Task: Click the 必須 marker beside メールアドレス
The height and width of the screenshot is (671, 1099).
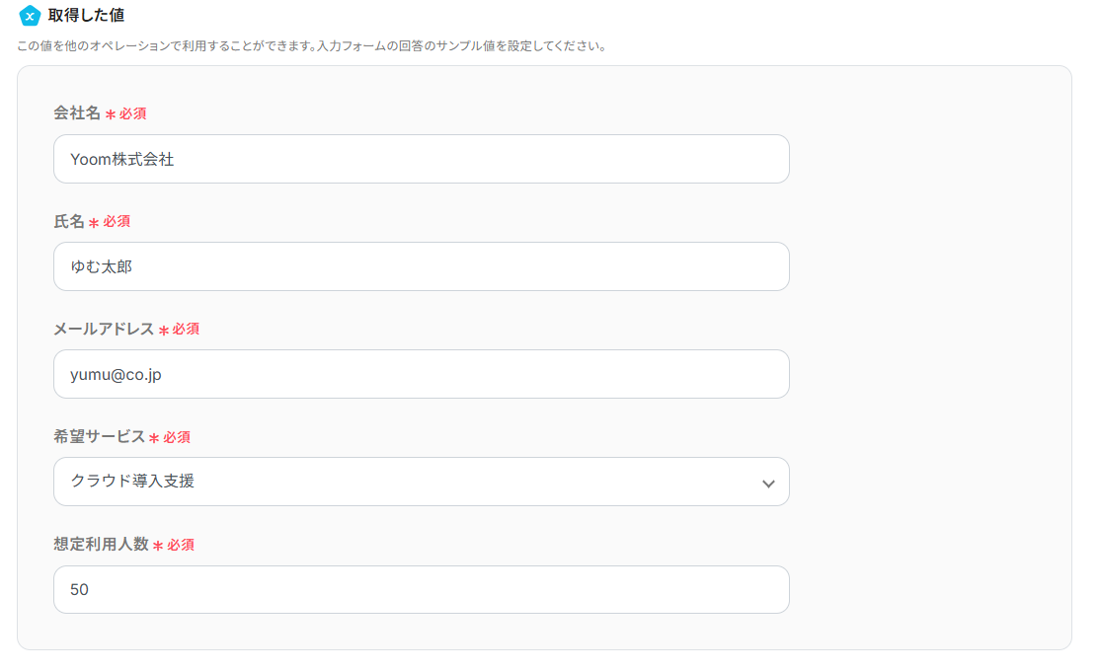Action: 186,330
